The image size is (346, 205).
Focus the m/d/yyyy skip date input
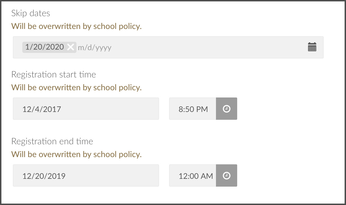point(95,47)
